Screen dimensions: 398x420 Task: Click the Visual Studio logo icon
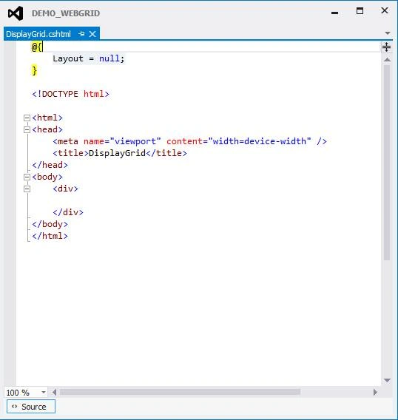16,13
